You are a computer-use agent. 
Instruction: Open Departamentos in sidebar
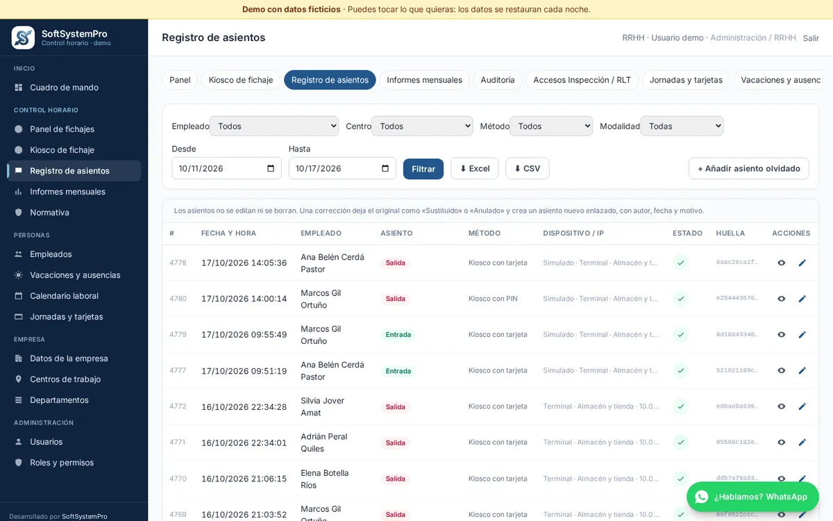pyautogui.click(x=74, y=400)
